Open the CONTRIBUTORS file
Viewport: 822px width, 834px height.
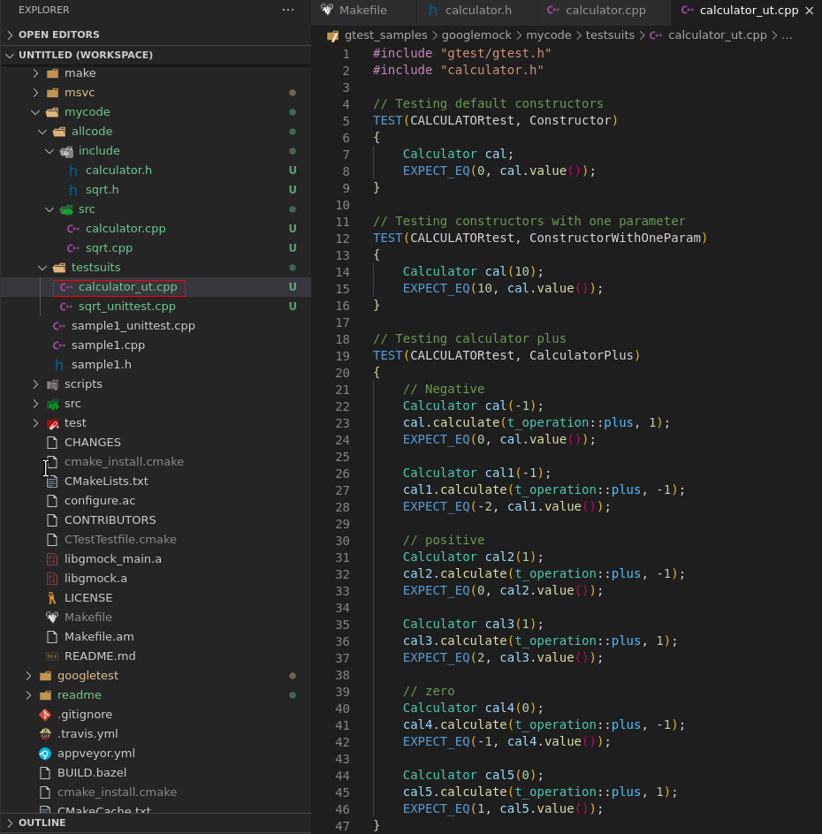click(x=110, y=520)
